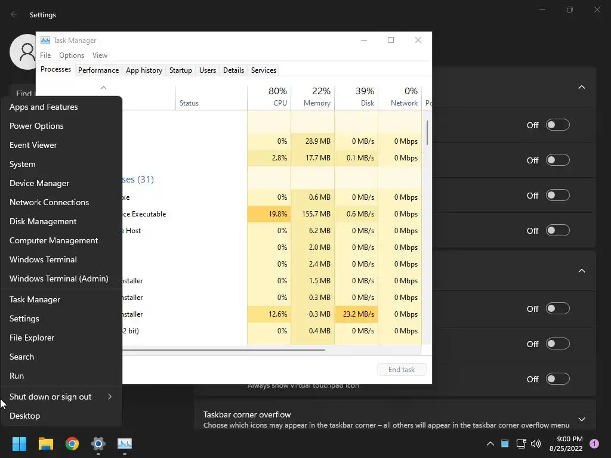Image resolution: width=611 pixels, height=458 pixels.
Task: Turn on the first Off toggle in Settings
Action: [x=558, y=125]
